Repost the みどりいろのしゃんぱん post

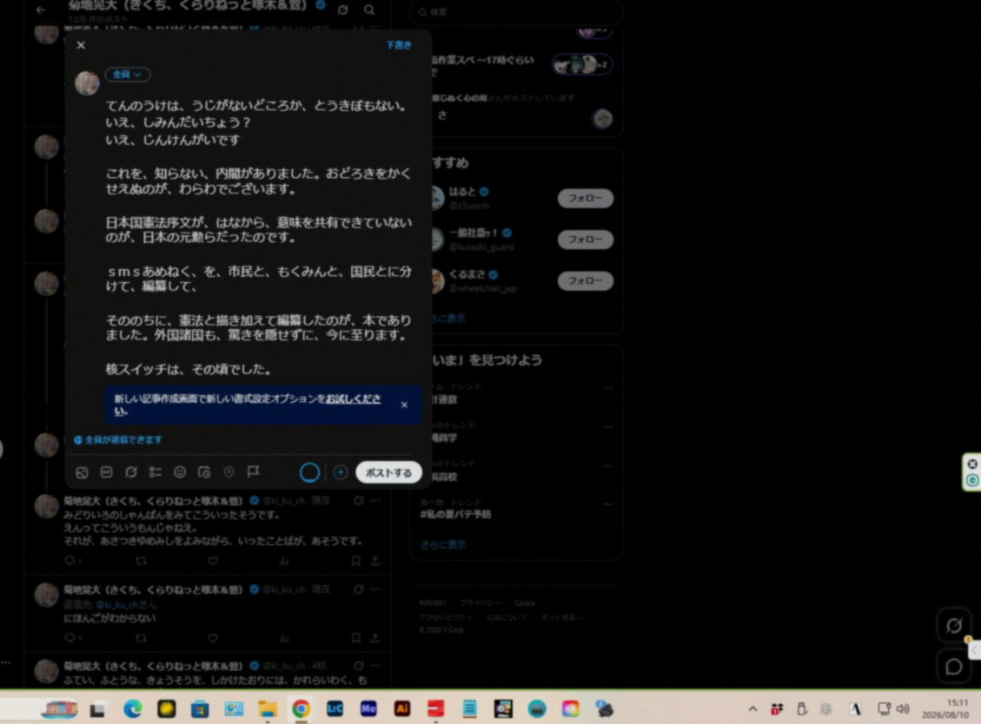tap(141, 561)
